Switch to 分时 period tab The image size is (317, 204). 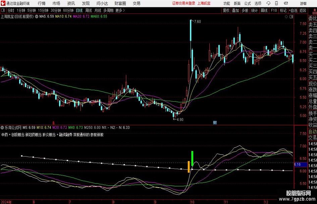coord(11,10)
